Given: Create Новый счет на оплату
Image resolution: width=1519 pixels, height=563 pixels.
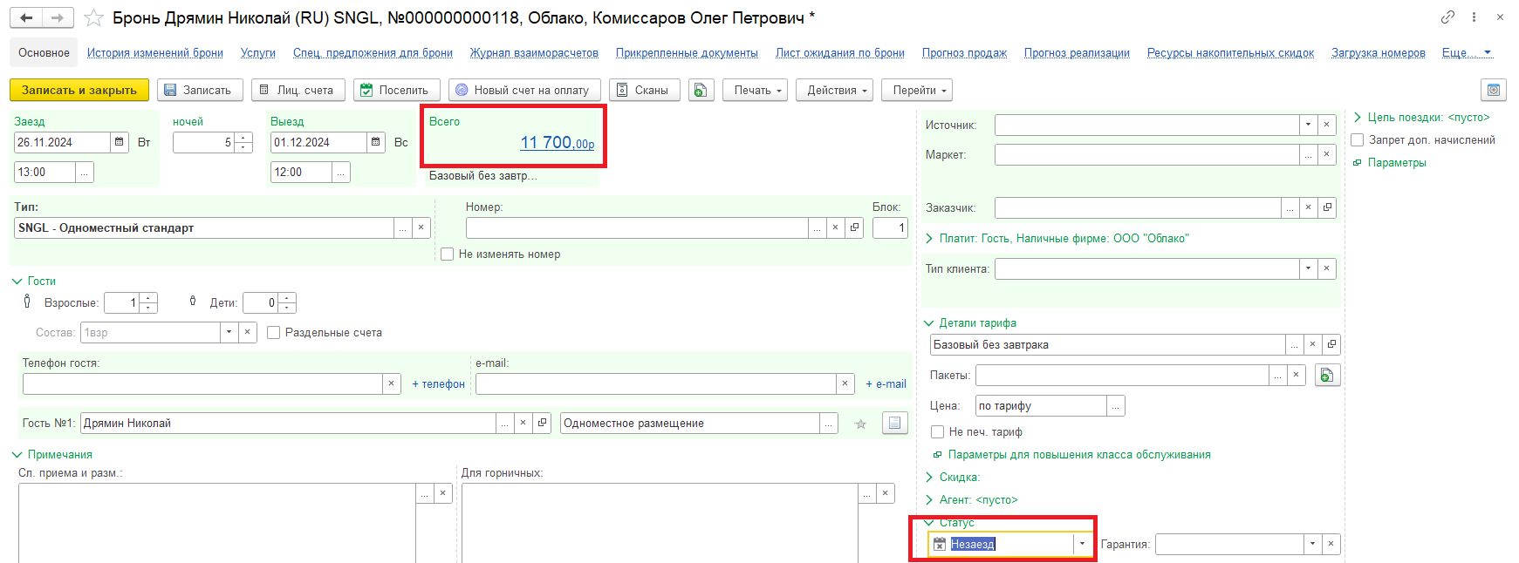Looking at the screenshot, I should pos(524,90).
